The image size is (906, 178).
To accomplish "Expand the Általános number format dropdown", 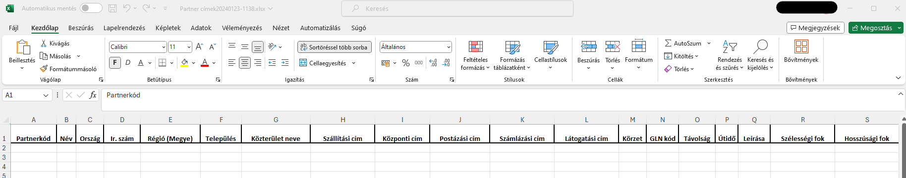I will point(449,47).
